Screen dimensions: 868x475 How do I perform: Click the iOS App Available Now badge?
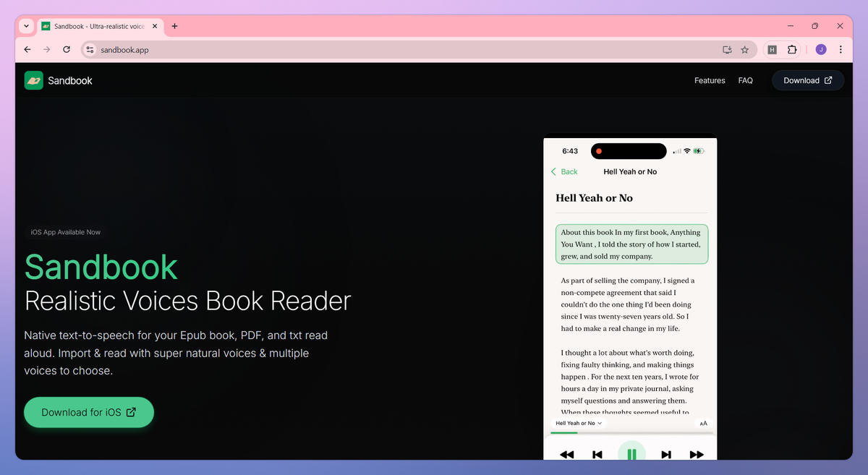[x=66, y=232]
